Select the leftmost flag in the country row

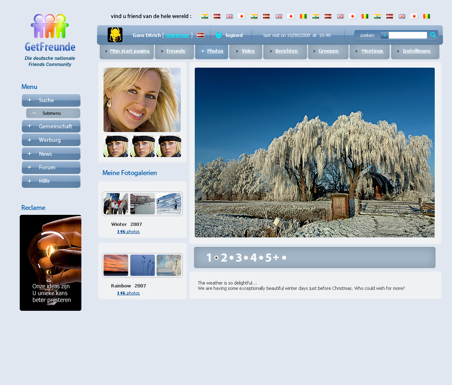[x=205, y=16]
